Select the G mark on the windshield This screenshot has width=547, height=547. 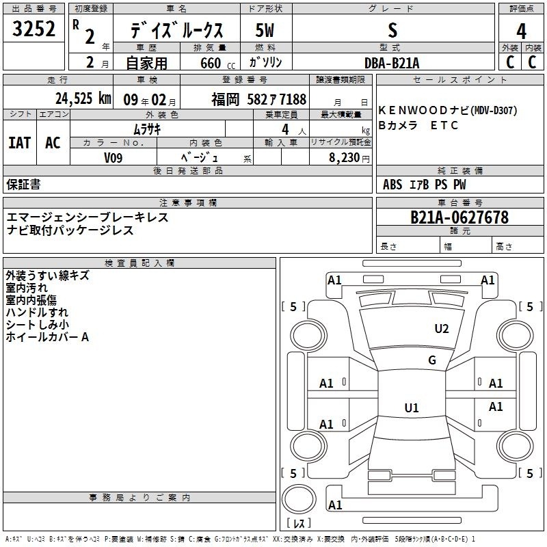click(x=432, y=360)
